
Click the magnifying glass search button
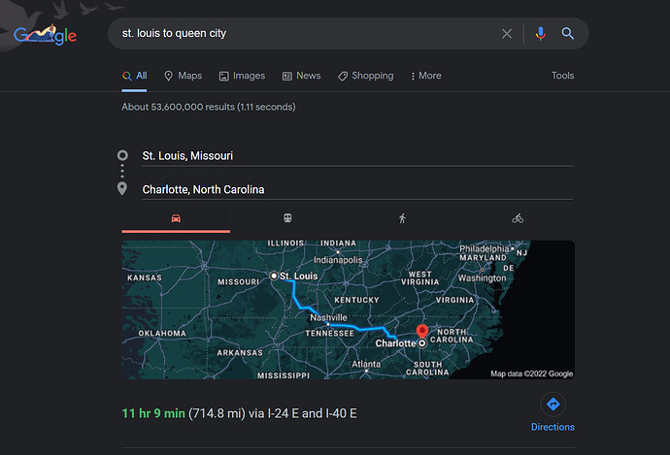568,34
